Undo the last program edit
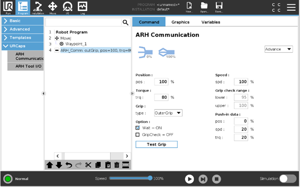The image size is (300, 187). point(69,165)
